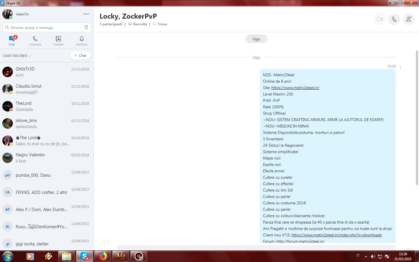
Task: Add a participant to the group conversation
Action: click(x=409, y=19)
